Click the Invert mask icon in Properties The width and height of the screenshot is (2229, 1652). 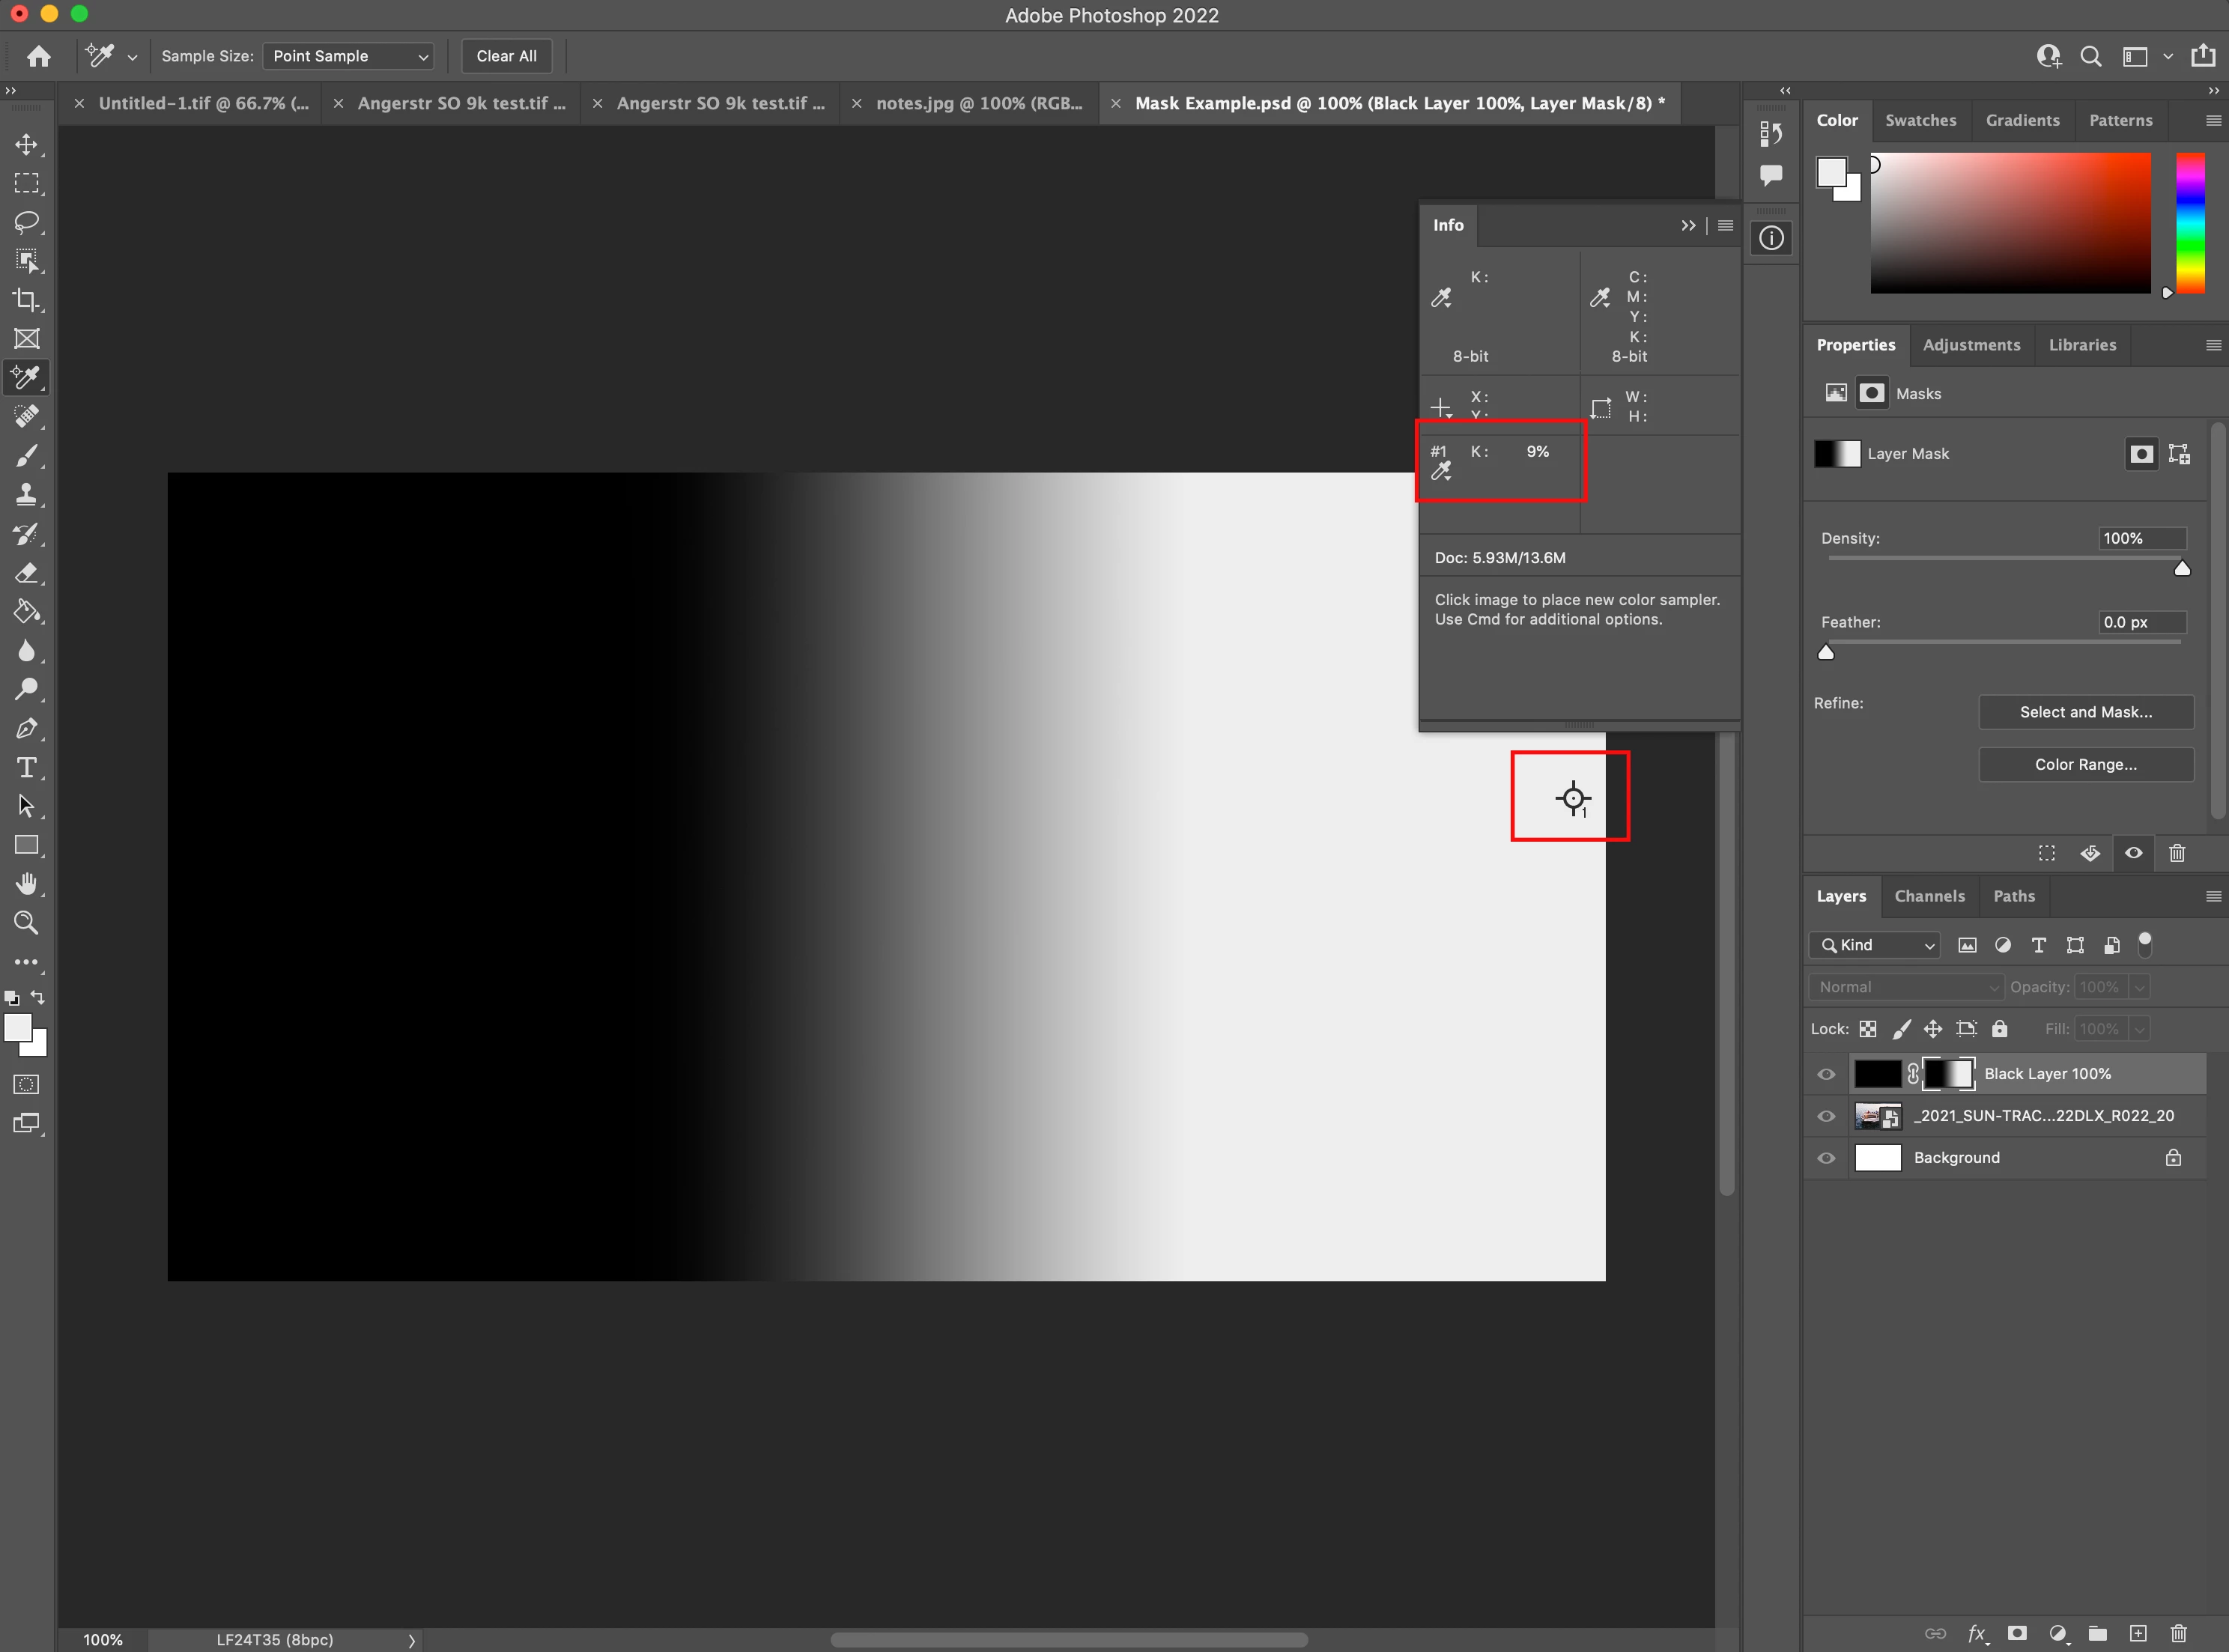(2090, 853)
